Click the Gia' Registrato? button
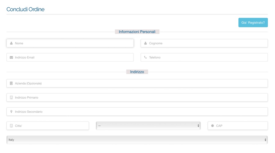The image size is (275, 153). 253,22
